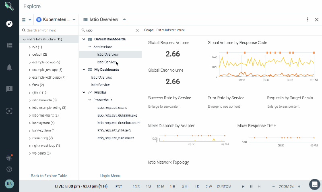Expand the istio-system (4) namespace
Image resolution: width=322 pixels, height=192 pixels.
(30, 123)
